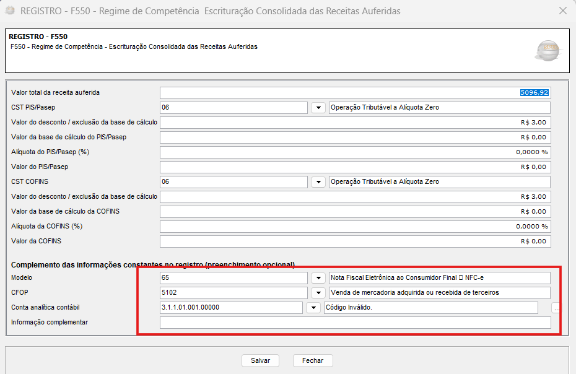The image size is (576, 374).
Task: Click the Valor da base de cálculo da COFINS field
Action: pyautogui.click(x=356, y=212)
